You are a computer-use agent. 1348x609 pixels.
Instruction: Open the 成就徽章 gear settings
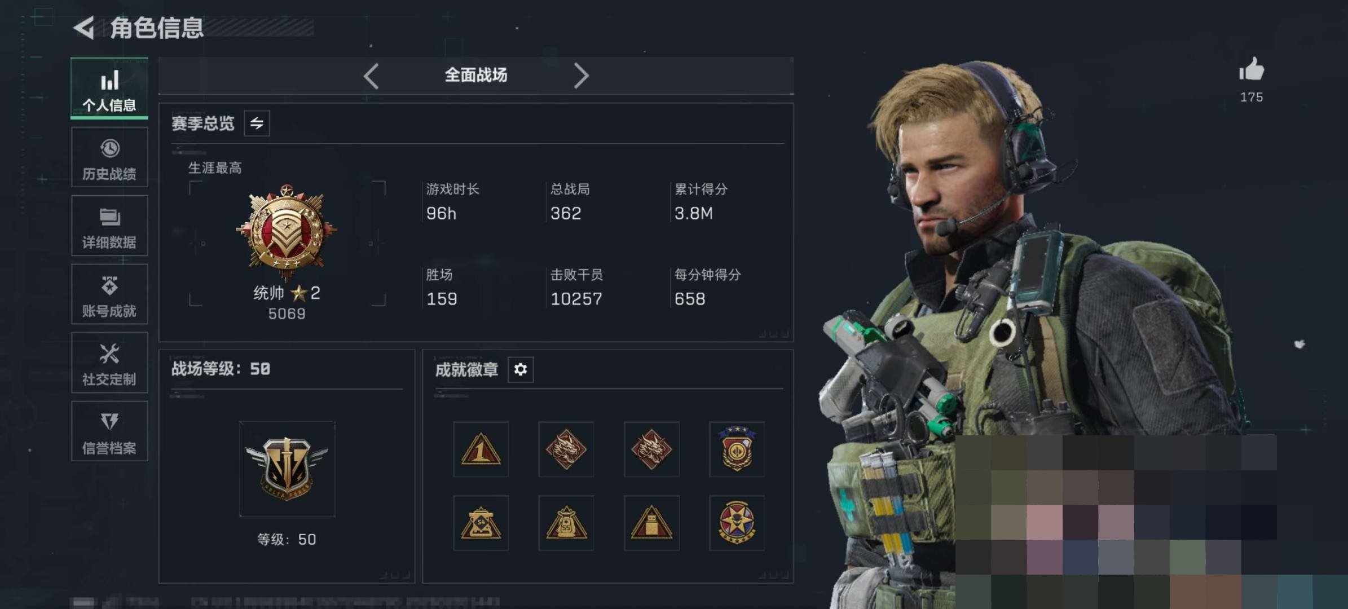tap(520, 369)
